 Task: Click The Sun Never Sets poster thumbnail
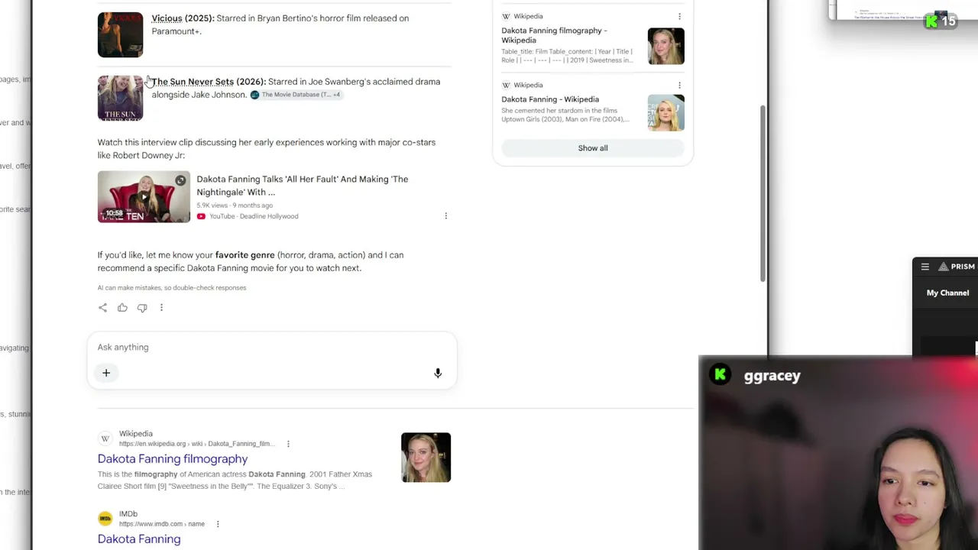click(x=120, y=98)
